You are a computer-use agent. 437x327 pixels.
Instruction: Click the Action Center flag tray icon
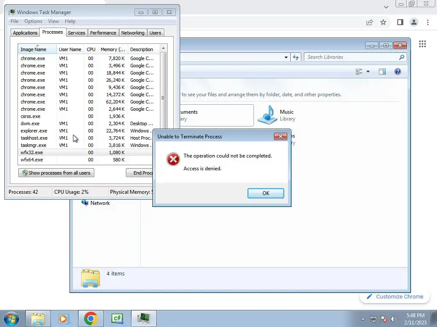384,319
